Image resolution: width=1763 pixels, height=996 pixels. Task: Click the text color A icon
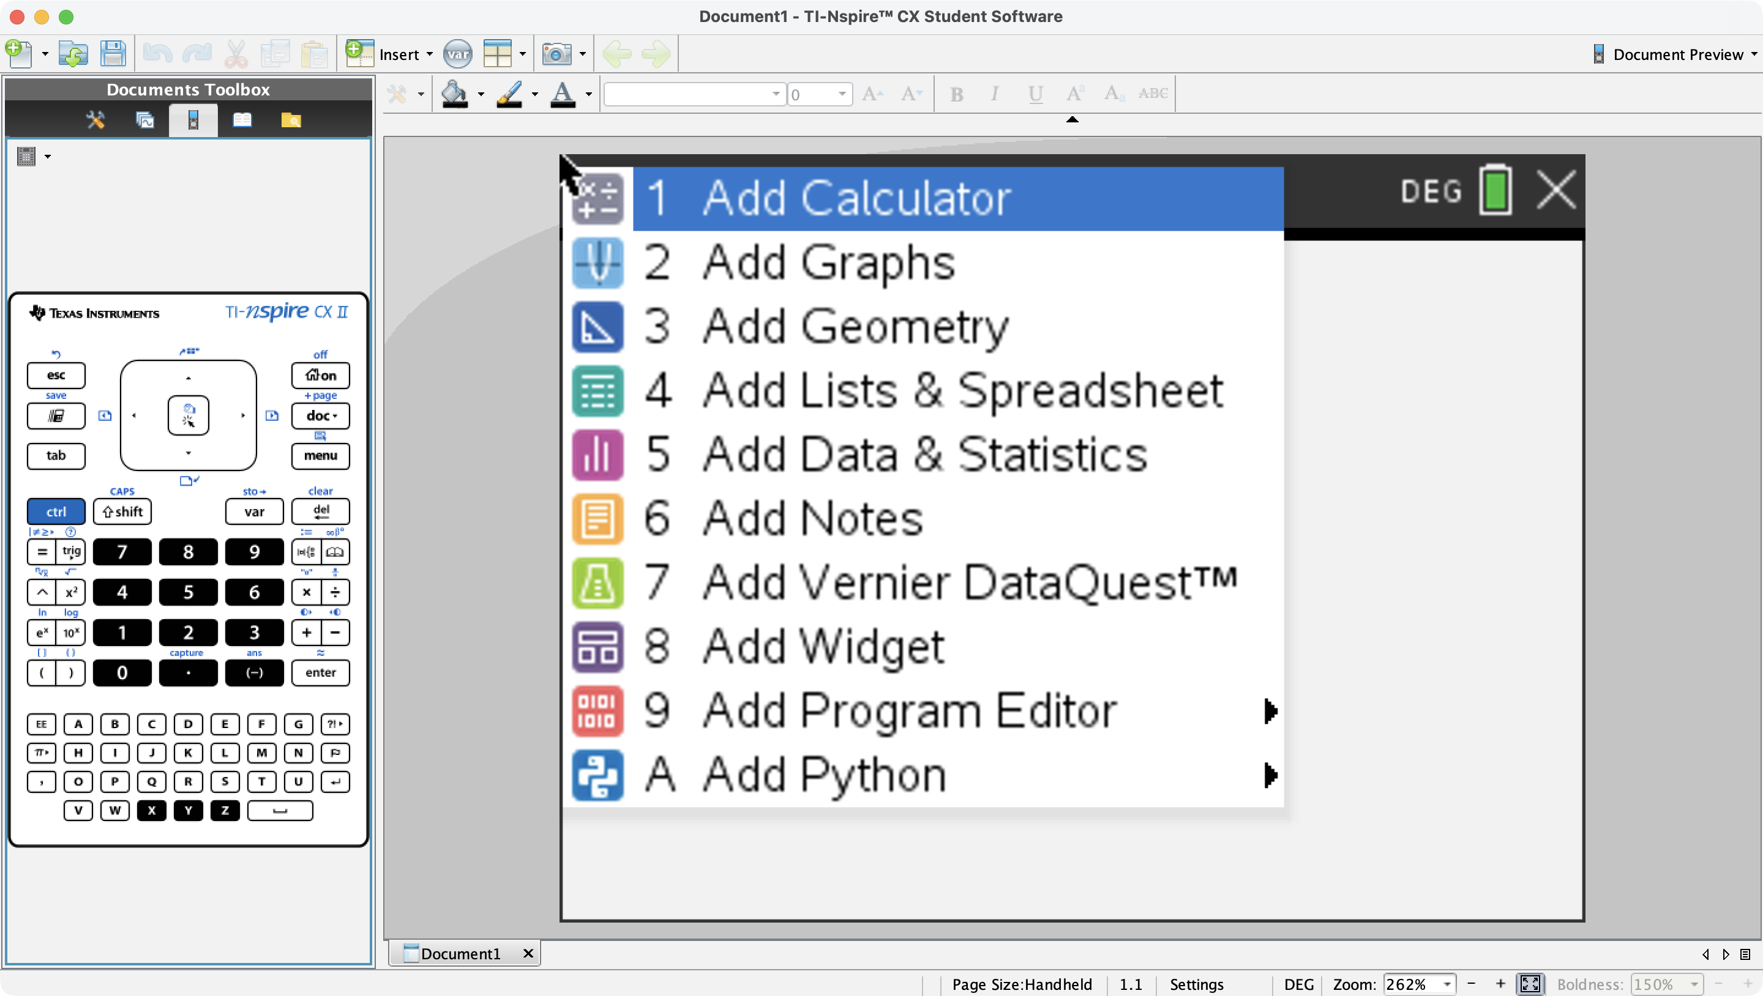coord(563,94)
